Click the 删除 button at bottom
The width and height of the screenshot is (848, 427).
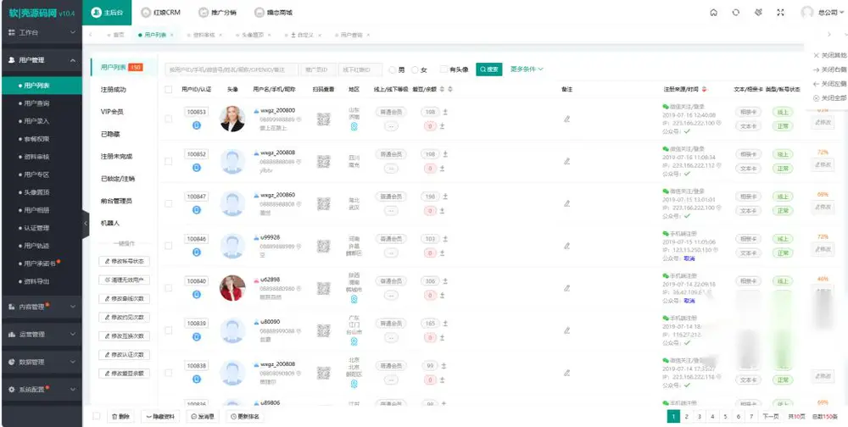[x=120, y=416]
